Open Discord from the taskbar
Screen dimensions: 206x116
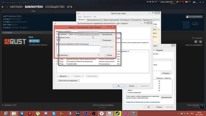tap(46, 113)
